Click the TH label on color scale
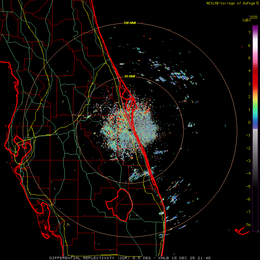This screenshot has width=260, height=260. [248, 225]
